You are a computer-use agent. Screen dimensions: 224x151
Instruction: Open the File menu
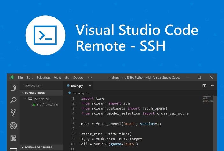pyautogui.click(x=20, y=78)
